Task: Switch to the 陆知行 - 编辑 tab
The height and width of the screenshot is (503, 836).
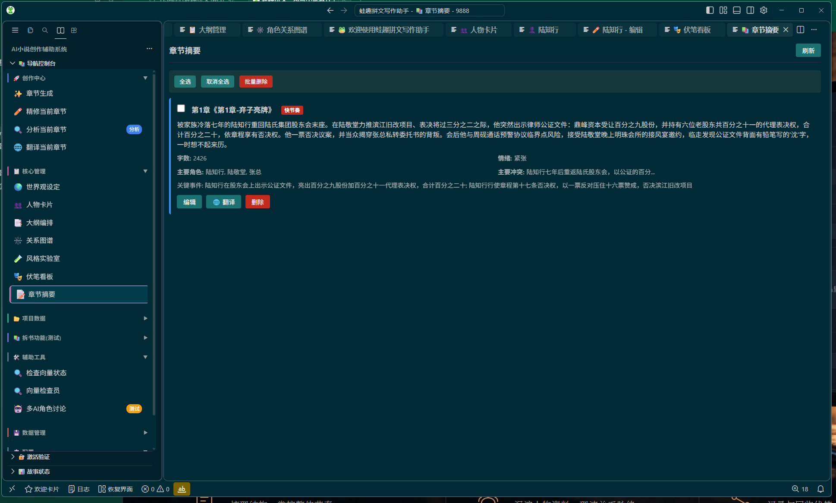Action: coord(617,30)
